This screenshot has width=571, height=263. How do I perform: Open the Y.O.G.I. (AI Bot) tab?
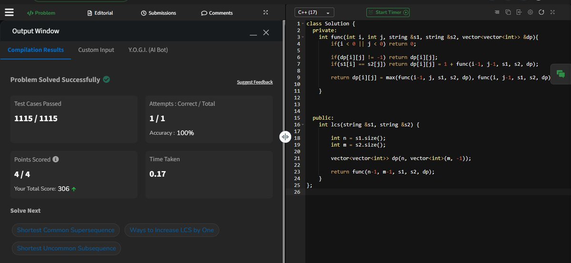tap(148, 50)
